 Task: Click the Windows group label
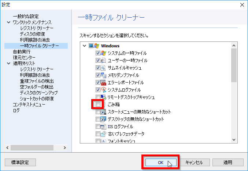click(x=110, y=46)
